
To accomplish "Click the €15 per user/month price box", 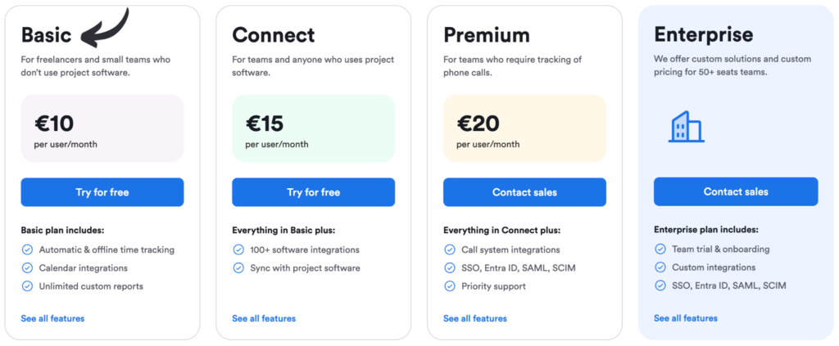I will tap(314, 128).
